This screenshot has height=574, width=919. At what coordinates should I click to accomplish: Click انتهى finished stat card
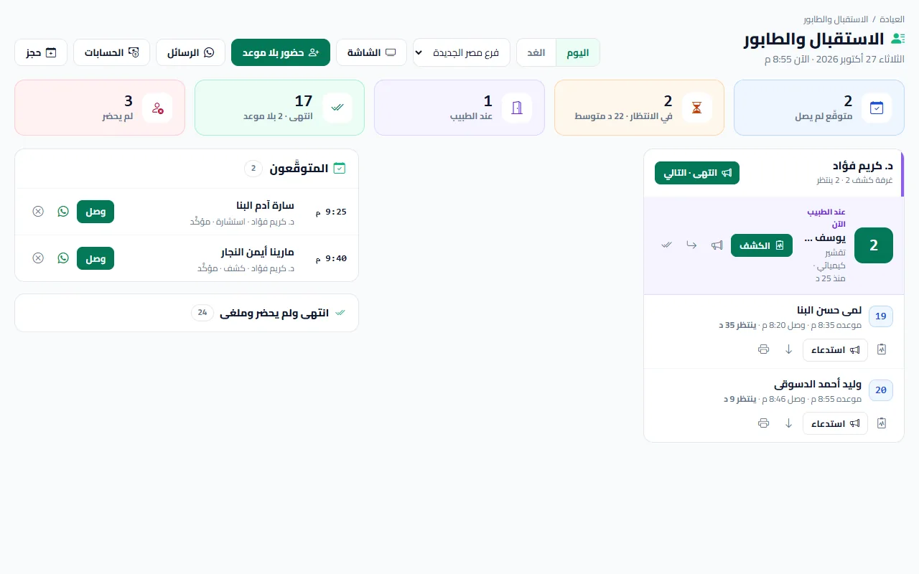point(279,108)
